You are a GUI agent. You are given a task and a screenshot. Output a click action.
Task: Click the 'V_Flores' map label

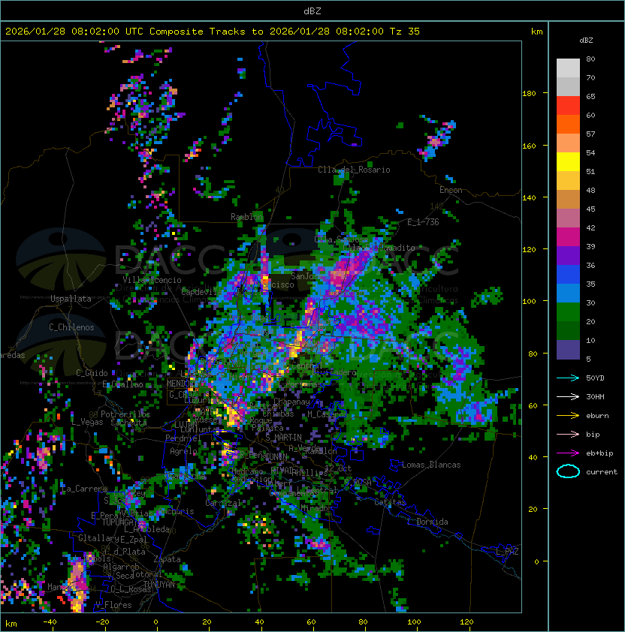pos(113,605)
